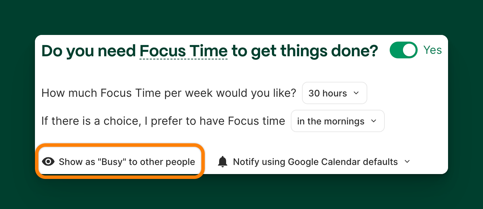Open the underlined "Focus Time" link

(183, 51)
